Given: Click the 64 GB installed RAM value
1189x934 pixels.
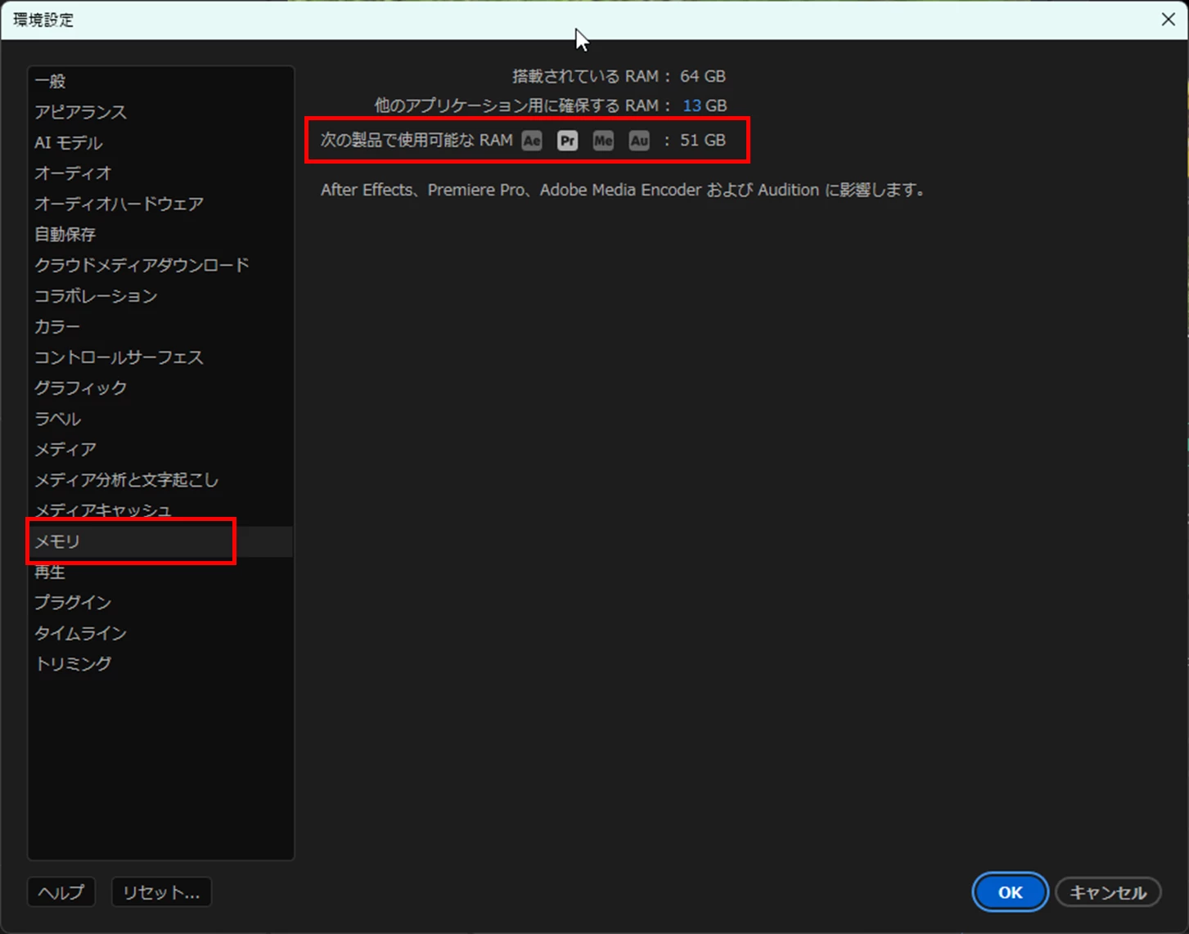Looking at the screenshot, I should point(703,76).
